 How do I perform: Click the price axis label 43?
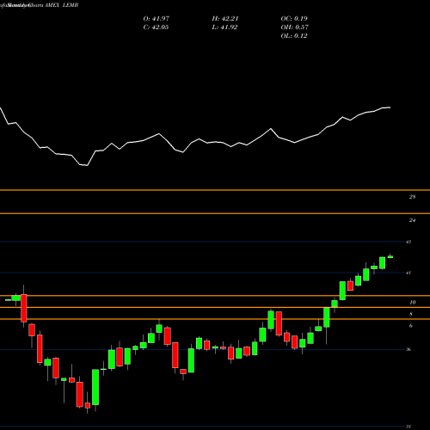coord(408,242)
